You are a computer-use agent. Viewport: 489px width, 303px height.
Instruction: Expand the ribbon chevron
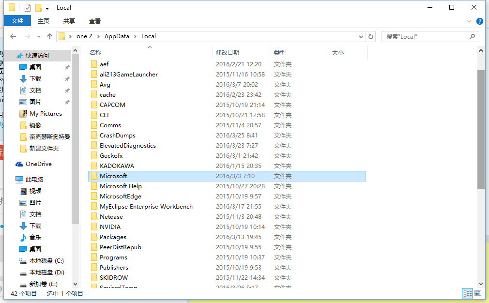click(469, 21)
